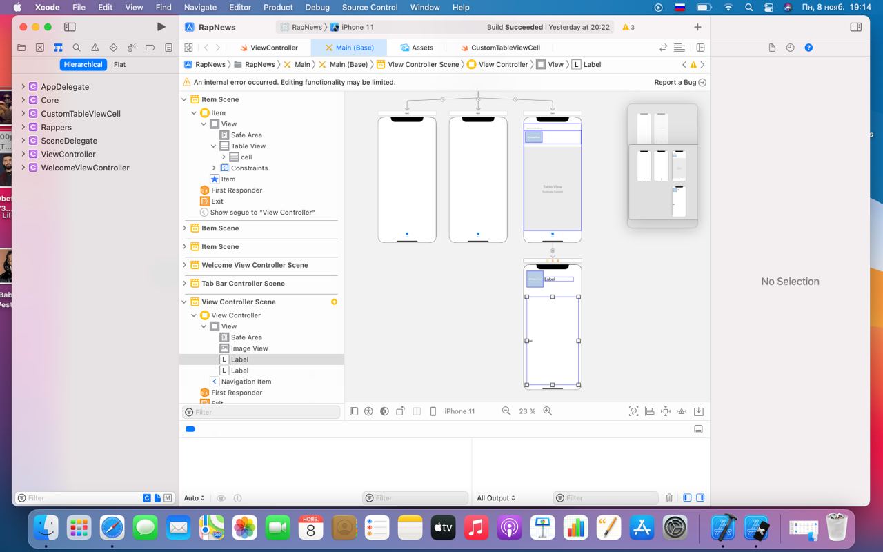Select Navigation Item in the outline

(246, 382)
